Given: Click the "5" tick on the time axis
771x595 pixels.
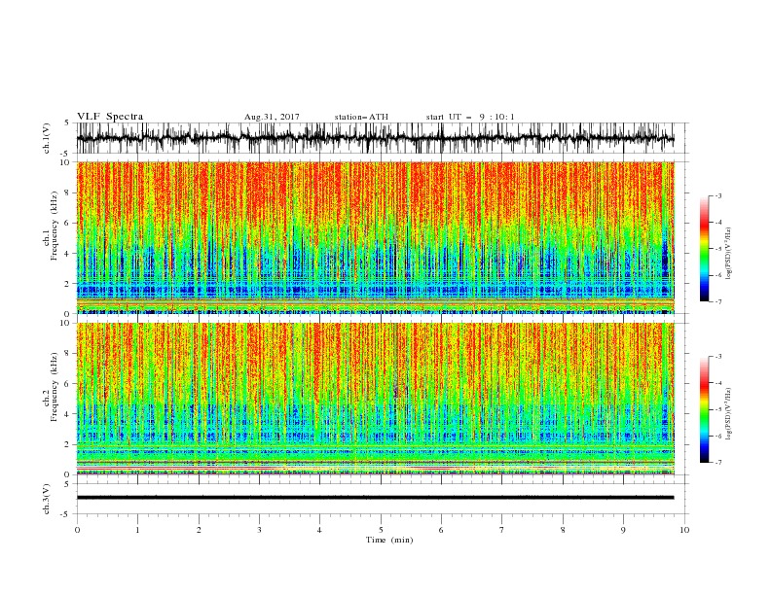Looking at the screenshot, I should [381, 530].
